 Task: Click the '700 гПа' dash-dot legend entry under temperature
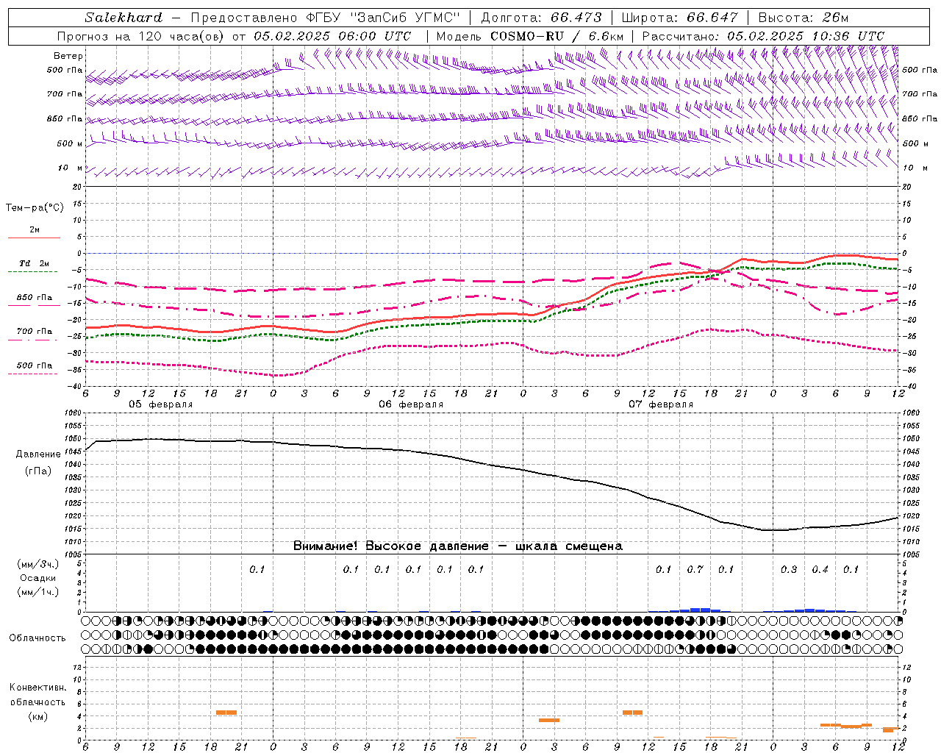point(34,335)
